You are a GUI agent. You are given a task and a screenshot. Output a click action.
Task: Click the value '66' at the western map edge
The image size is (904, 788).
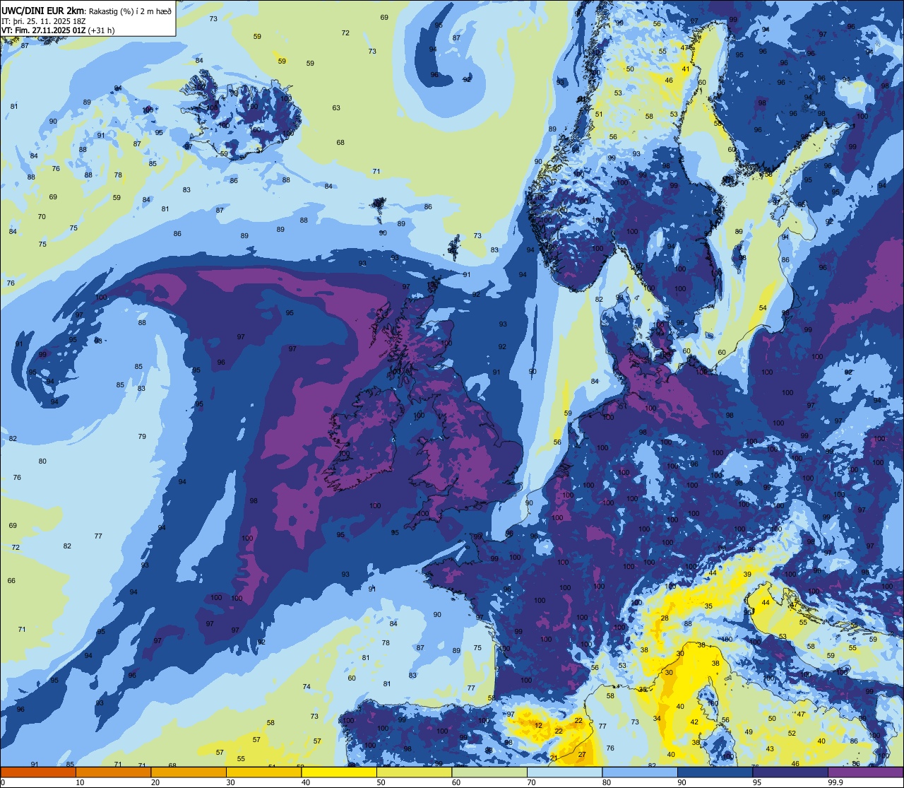click(x=11, y=581)
